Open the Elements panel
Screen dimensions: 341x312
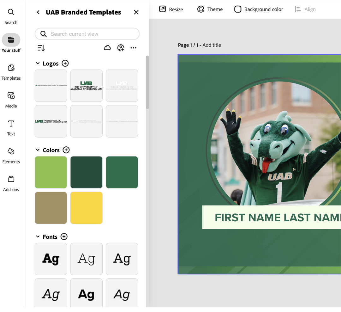pos(11,156)
